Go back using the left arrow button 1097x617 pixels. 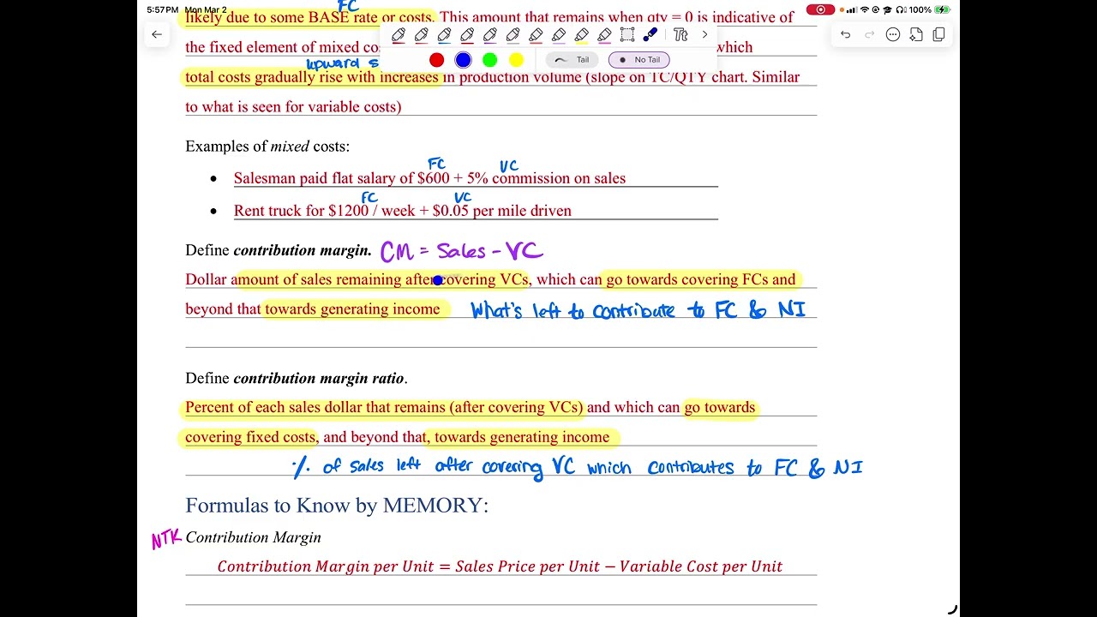(157, 34)
